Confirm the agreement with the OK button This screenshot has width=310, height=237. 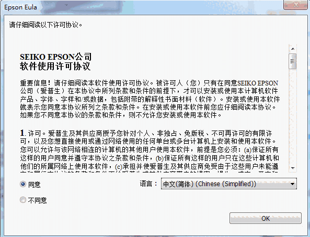pos(266,218)
